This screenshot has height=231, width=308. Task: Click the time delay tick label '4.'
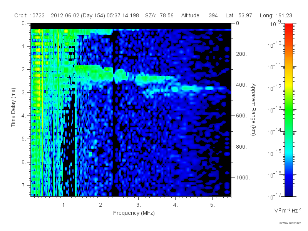point(24,116)
